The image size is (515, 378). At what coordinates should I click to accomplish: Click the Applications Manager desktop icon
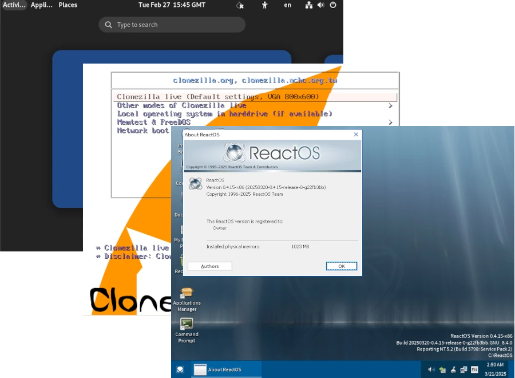187,300
